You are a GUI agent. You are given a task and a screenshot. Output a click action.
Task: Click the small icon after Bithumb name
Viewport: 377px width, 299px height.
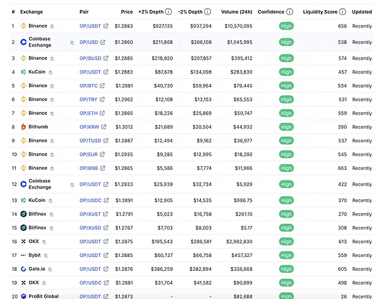(52, 127)
